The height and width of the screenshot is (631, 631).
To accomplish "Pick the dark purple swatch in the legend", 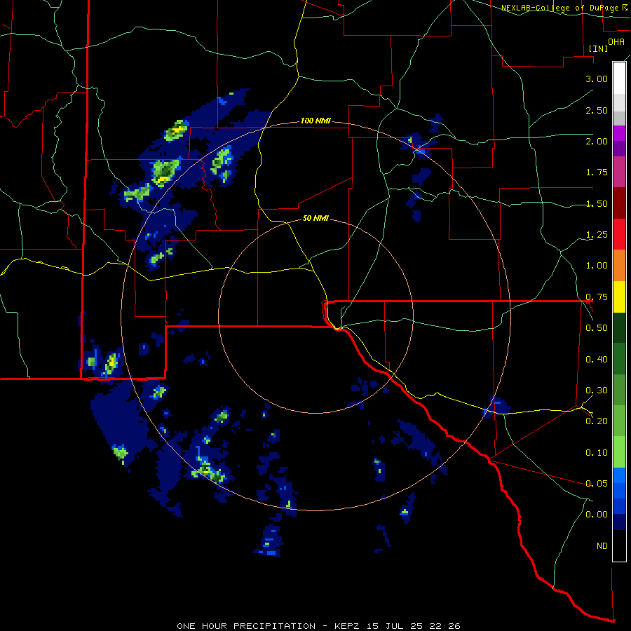I will [619, 149].
